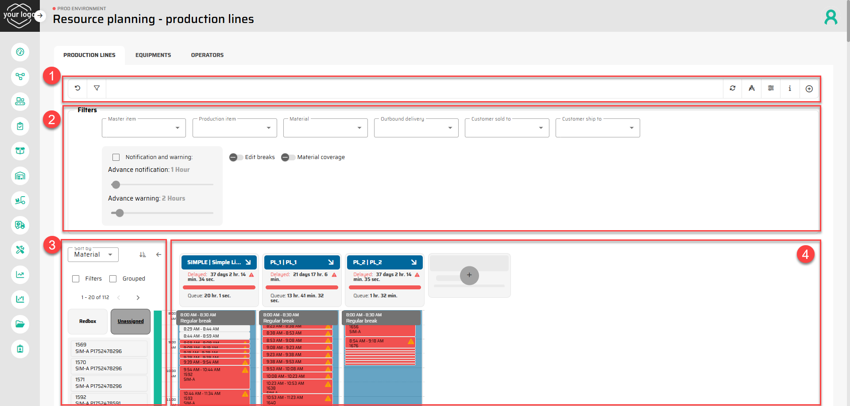Click the Redbox button
The width and height of the screenshot is (850, 406).
coord(88,322)
